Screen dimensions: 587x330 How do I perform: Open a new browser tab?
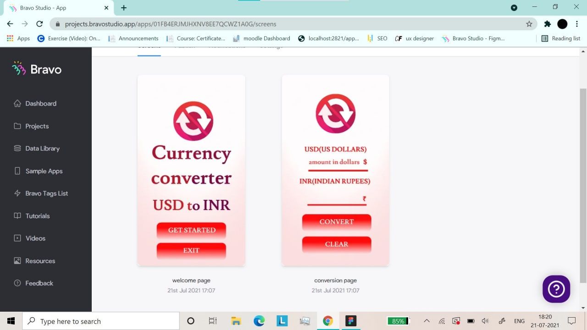[x=124, y=8]
